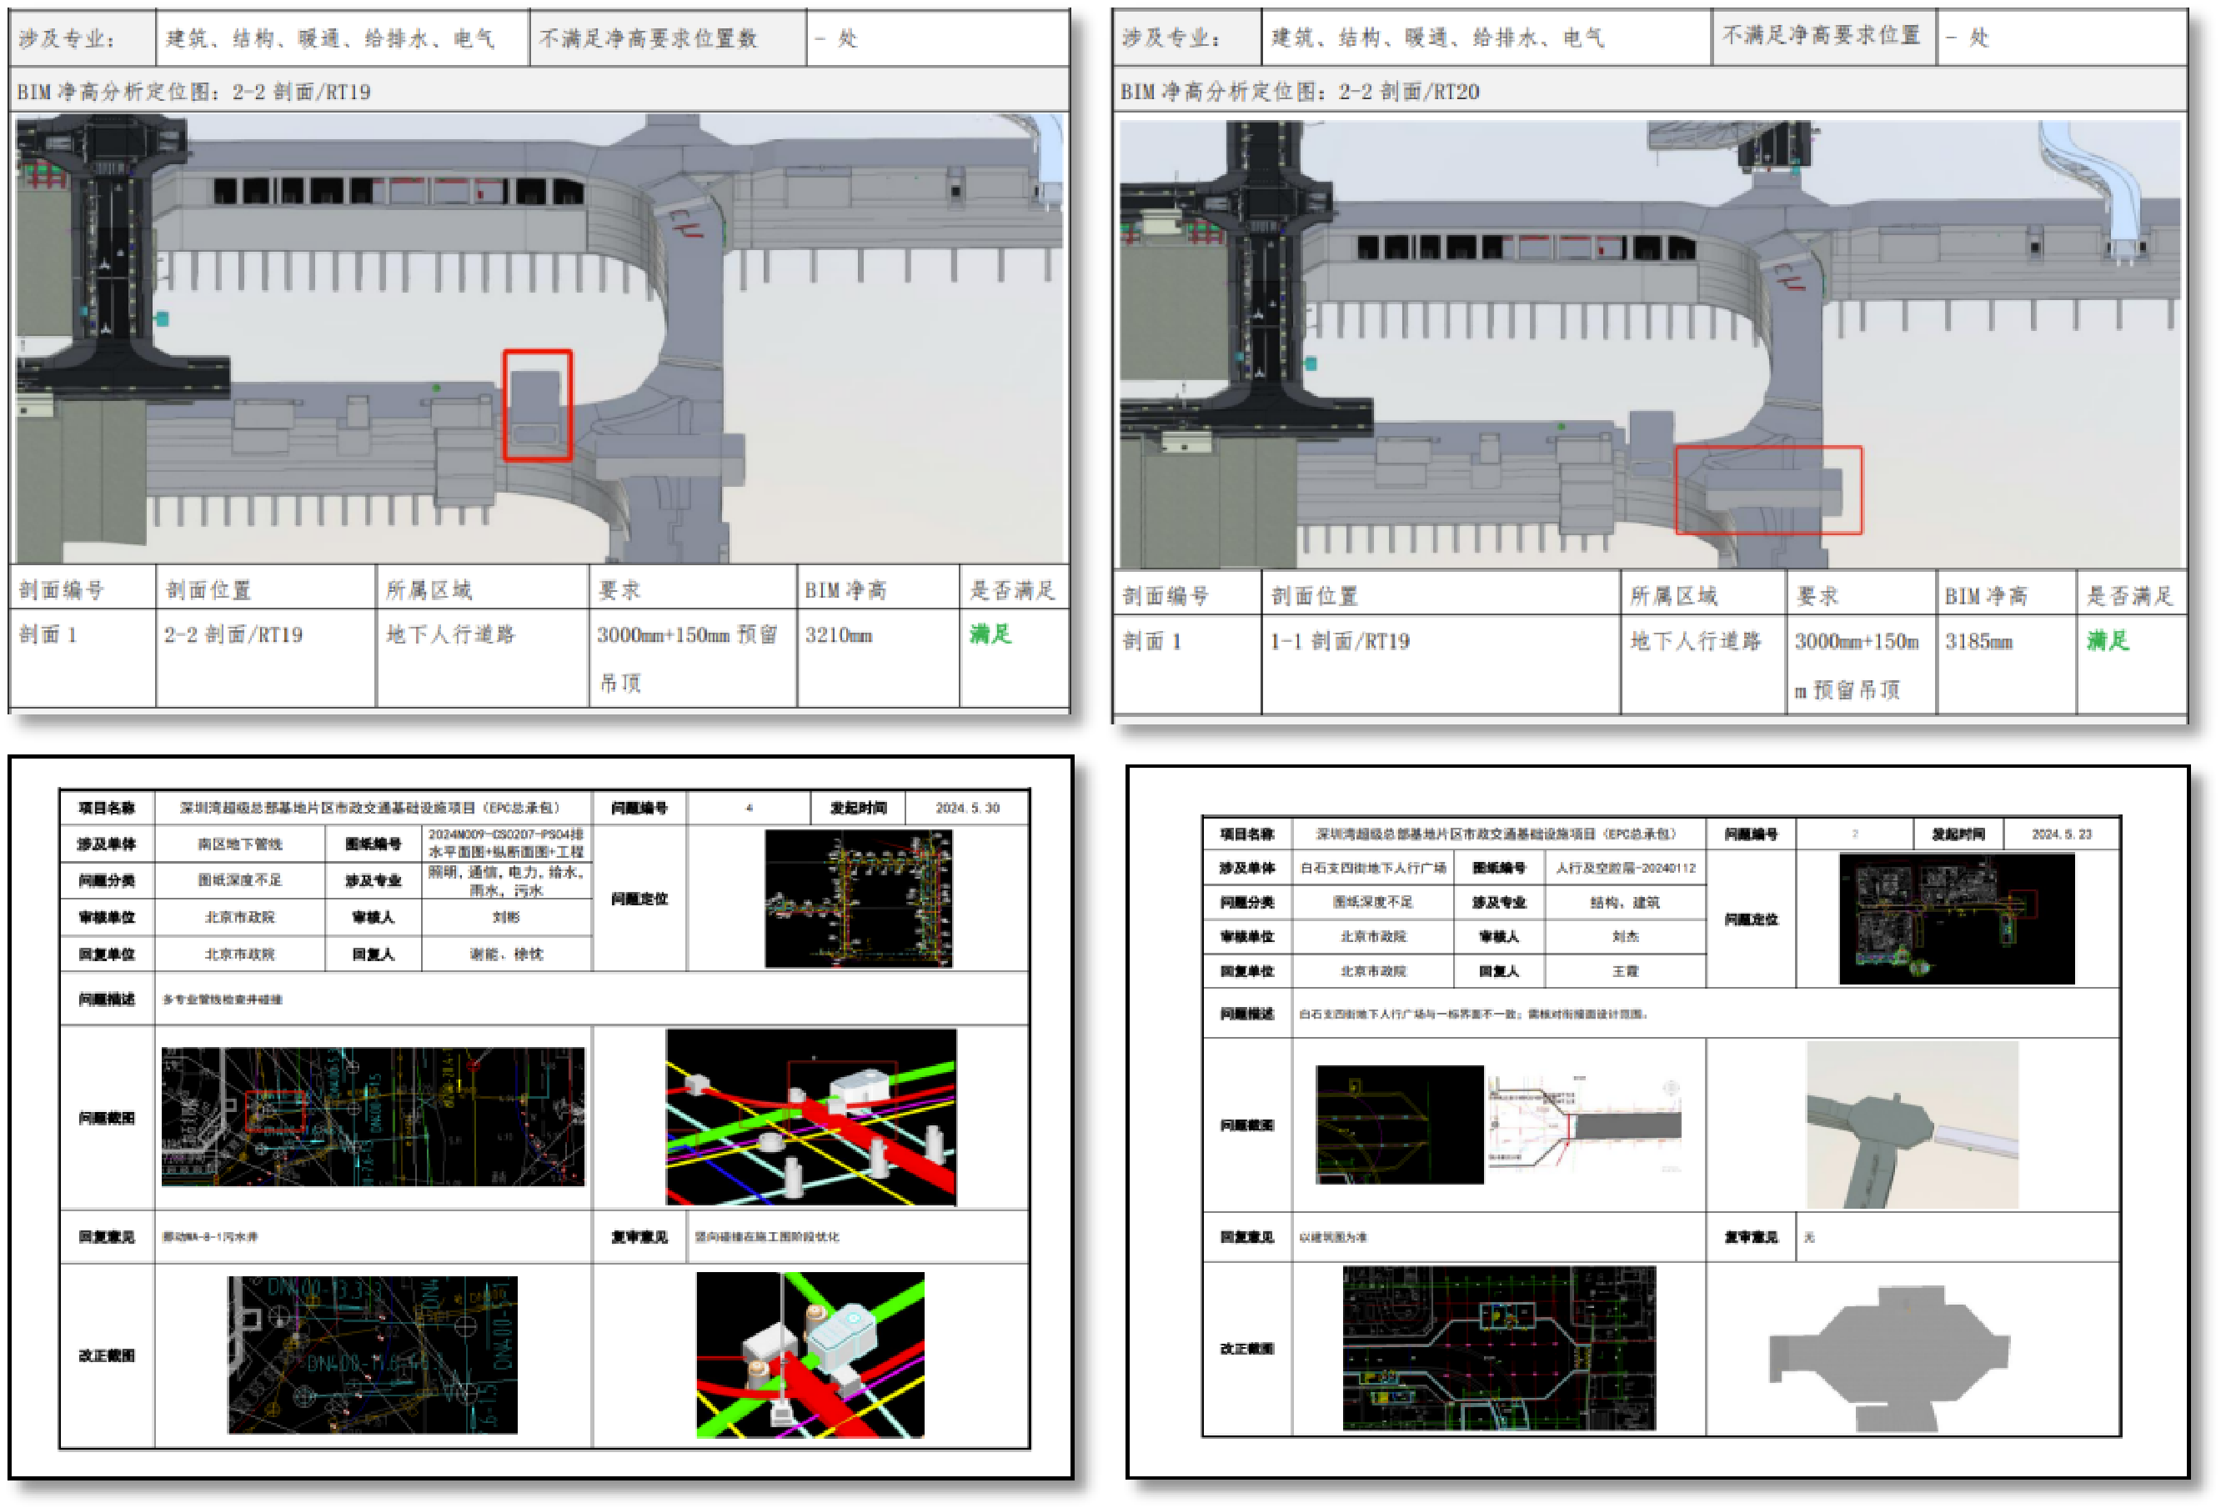Viewport: 2221px width, 1508px height.
Task: Click green 满足 text in left table
Action: 990,634
